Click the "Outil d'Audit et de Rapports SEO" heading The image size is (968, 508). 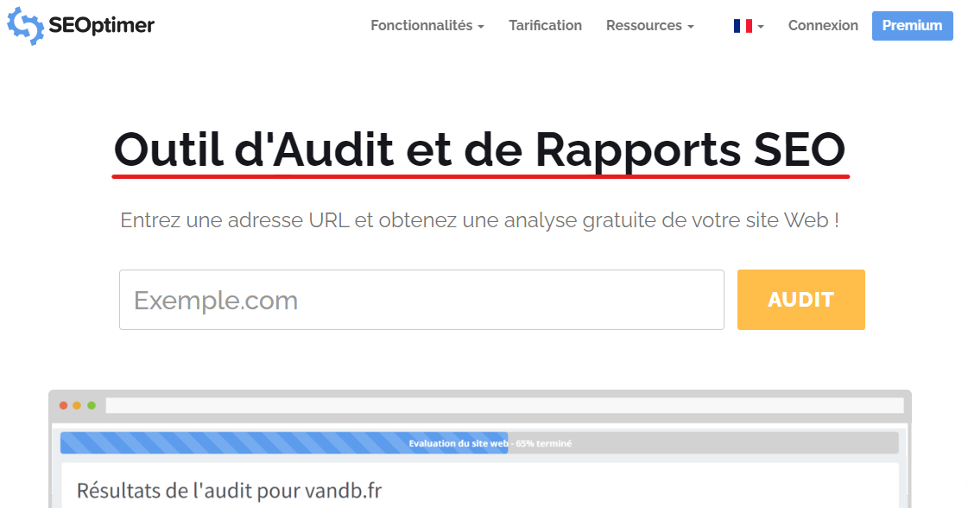pos(479,150)
